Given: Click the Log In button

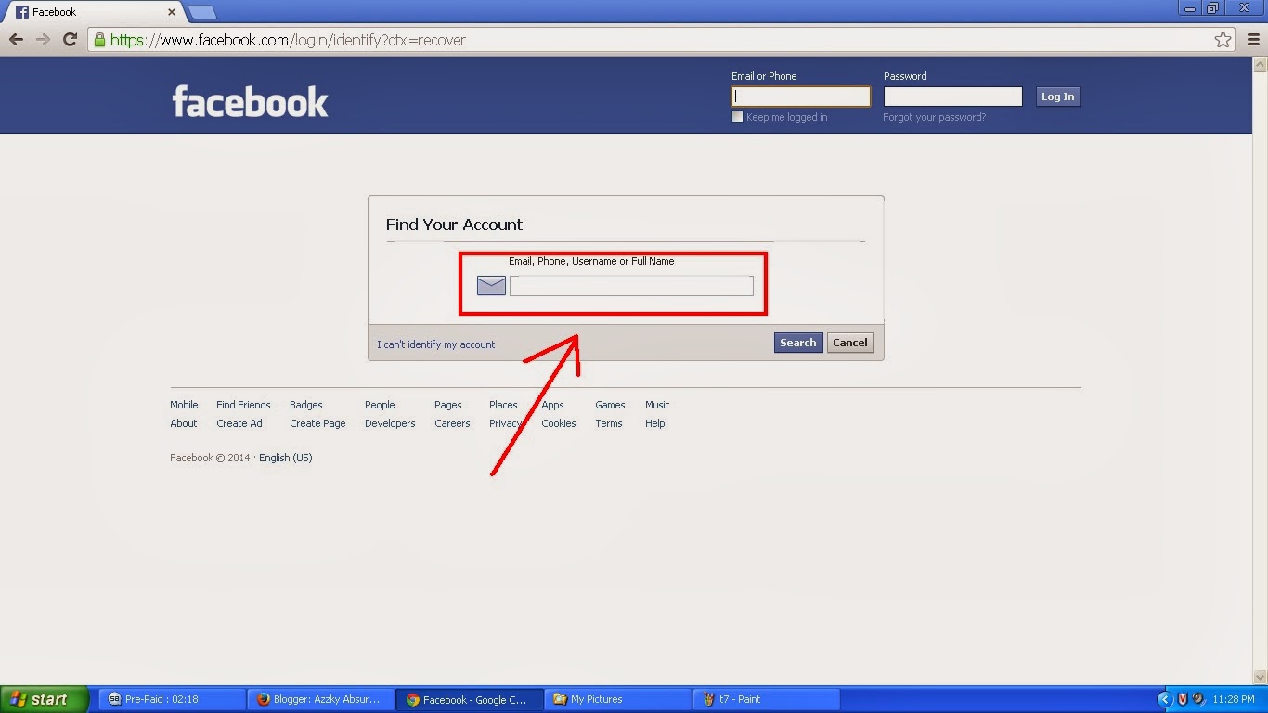Looking at the screenshot, I should click(x=1057, y=96).
